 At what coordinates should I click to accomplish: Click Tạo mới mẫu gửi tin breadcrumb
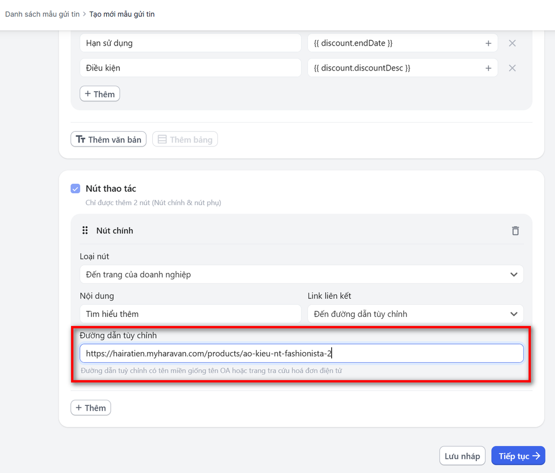[122, 14]
